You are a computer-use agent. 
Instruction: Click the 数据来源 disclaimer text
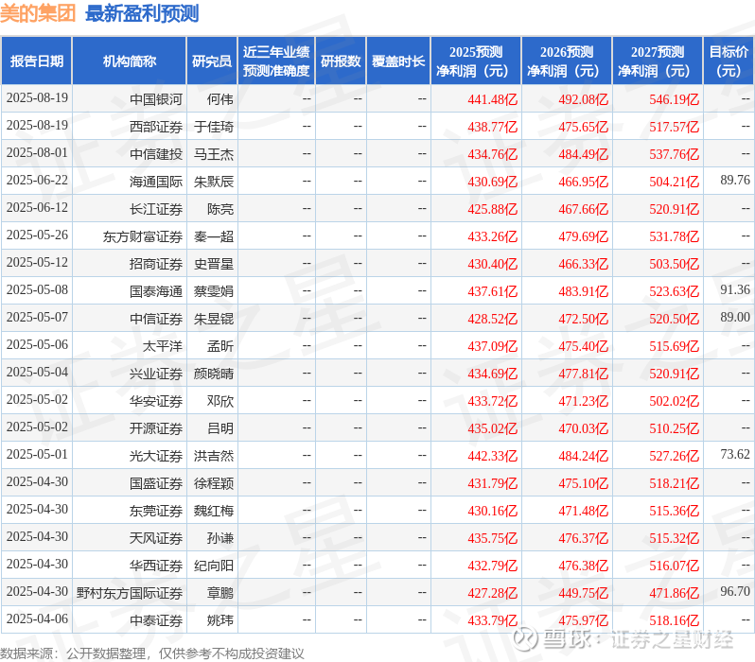(x=152, y=653)
